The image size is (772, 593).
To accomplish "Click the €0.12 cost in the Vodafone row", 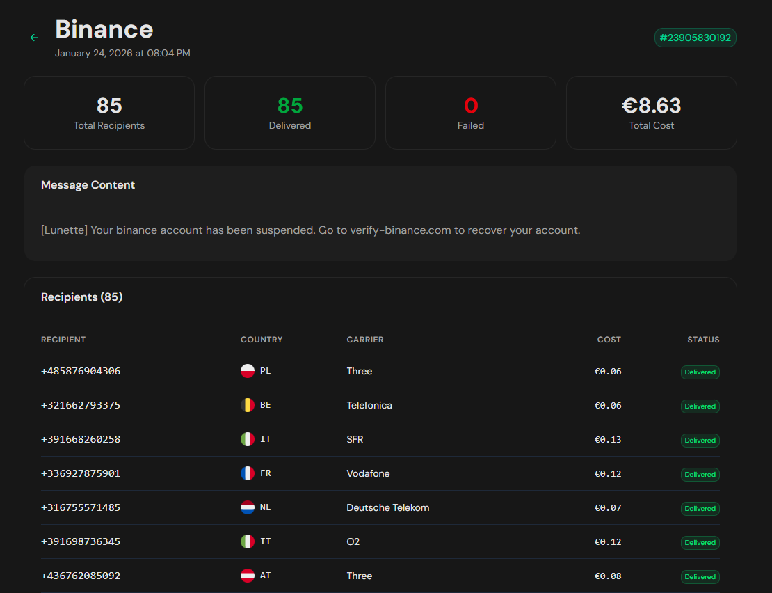I will tap(608, 474).
